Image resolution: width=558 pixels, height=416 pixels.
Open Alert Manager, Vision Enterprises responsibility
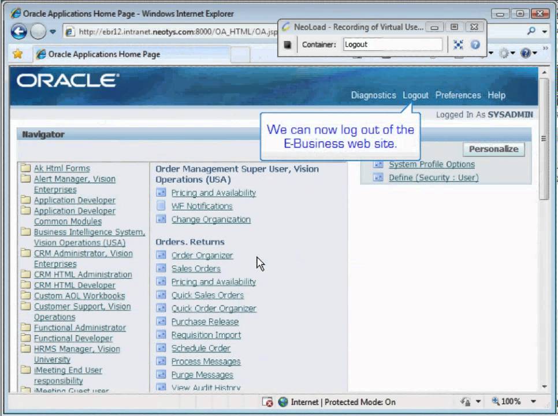tap(75, 184)
